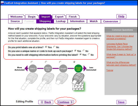The image size is (138, 106).
Task: Open the Tutorial link
Action: 110,70
